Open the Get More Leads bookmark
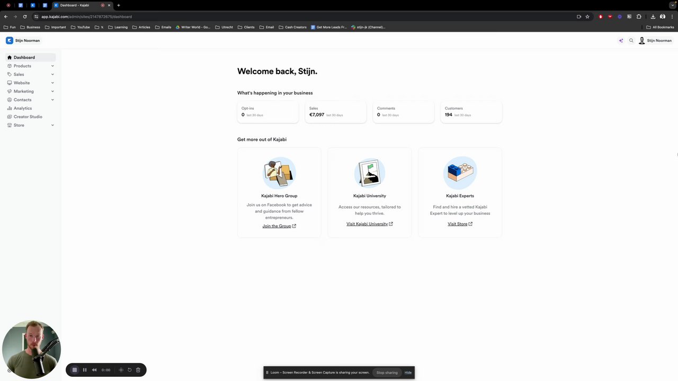678x381 pixels. pos(329,27)
